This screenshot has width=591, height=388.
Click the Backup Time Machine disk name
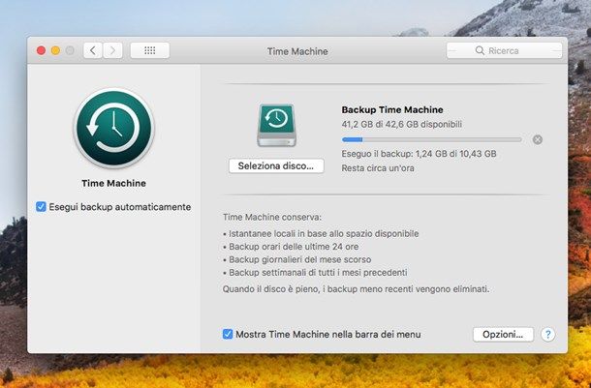pyautogui.click(x=392, y=109)
